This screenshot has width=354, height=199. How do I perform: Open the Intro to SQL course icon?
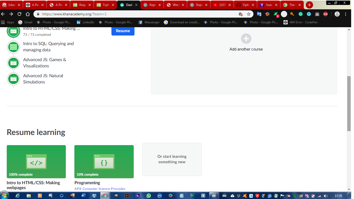13,47
